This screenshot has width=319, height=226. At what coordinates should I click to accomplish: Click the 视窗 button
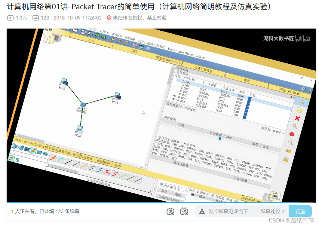tap(247, 81)
